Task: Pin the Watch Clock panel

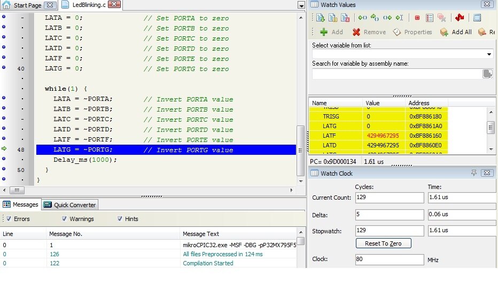Action: [x=474, y=173]
